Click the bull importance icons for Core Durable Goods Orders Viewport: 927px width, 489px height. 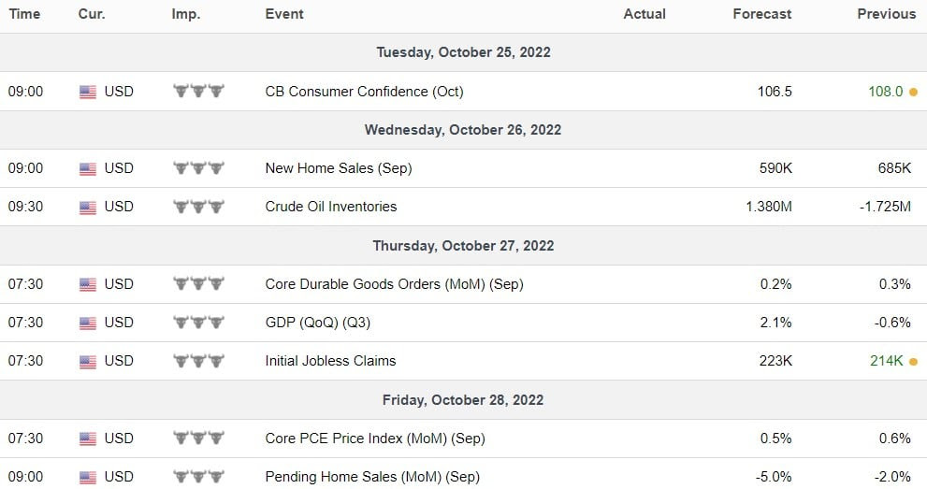click(198, 284)
